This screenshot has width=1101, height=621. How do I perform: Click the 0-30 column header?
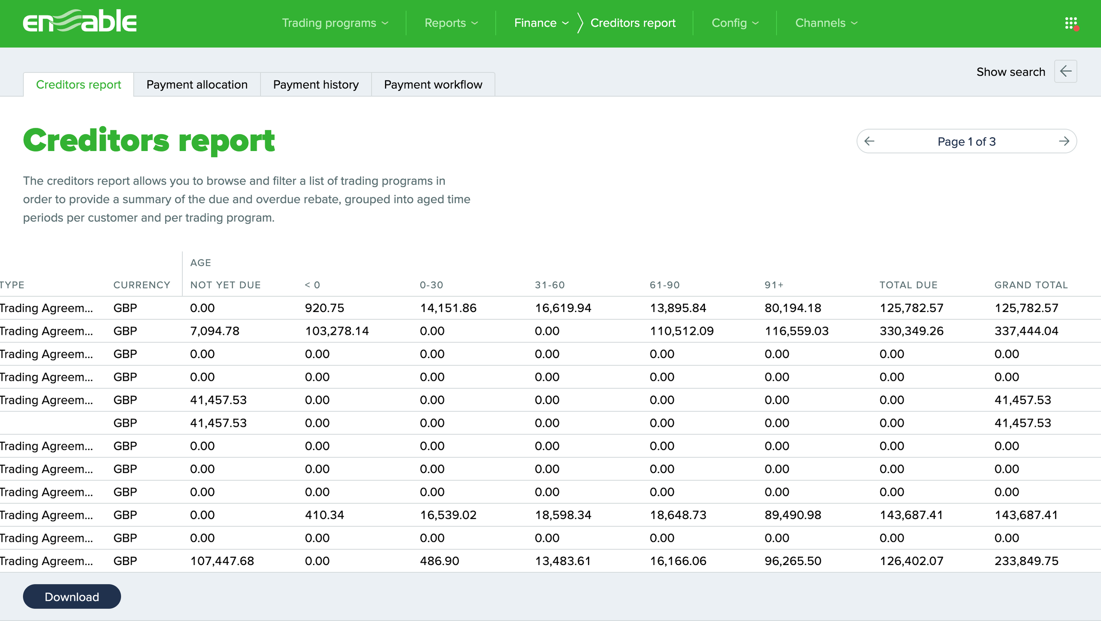pos(431,285)
